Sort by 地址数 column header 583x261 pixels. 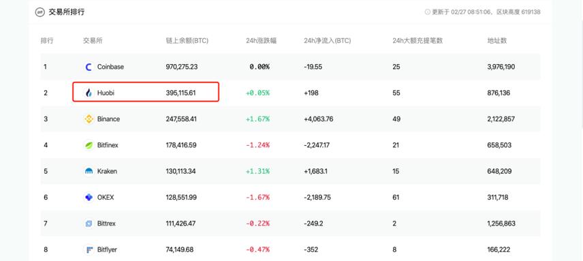tap(497, 41)
